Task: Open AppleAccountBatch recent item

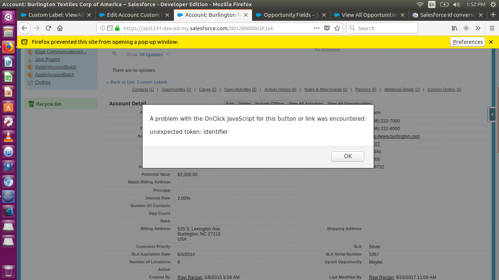Action: click(x=54, y=75)
